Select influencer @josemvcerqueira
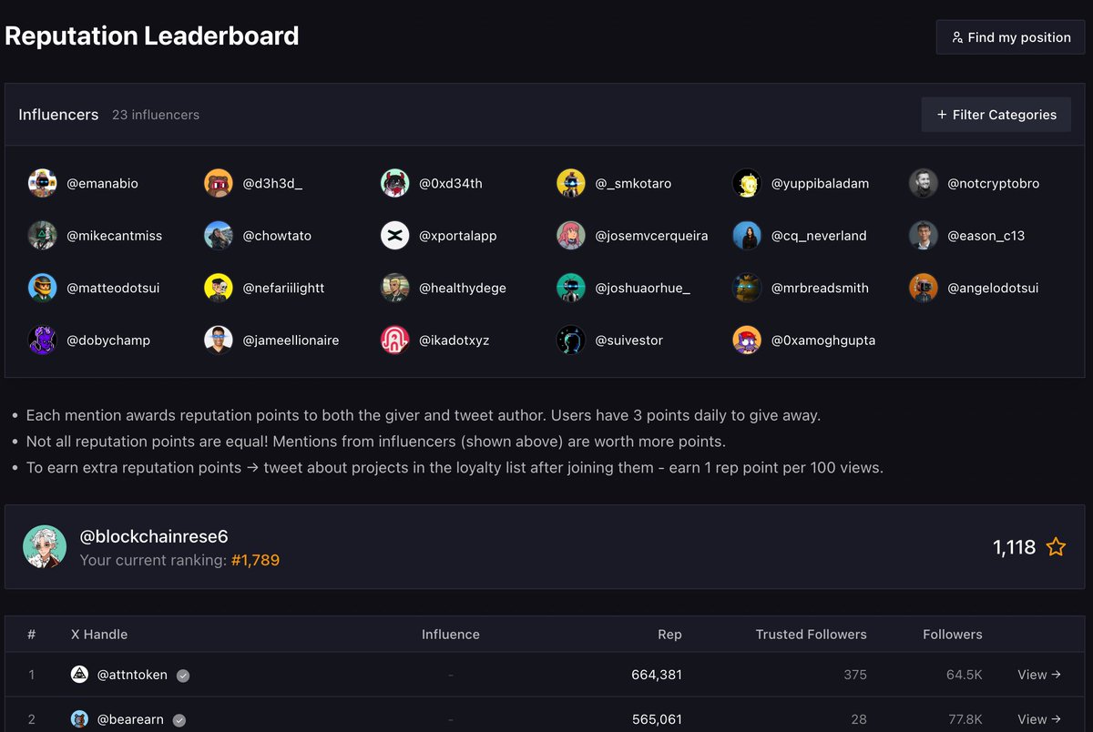 [x=651, y=236]
